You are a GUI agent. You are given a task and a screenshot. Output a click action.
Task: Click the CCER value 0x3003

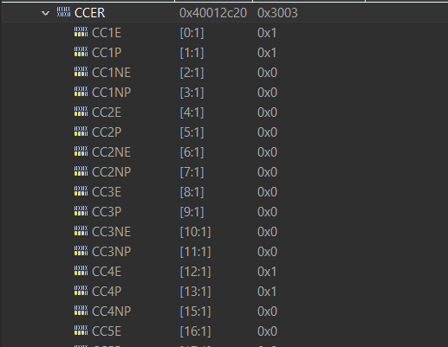(277, 13)
